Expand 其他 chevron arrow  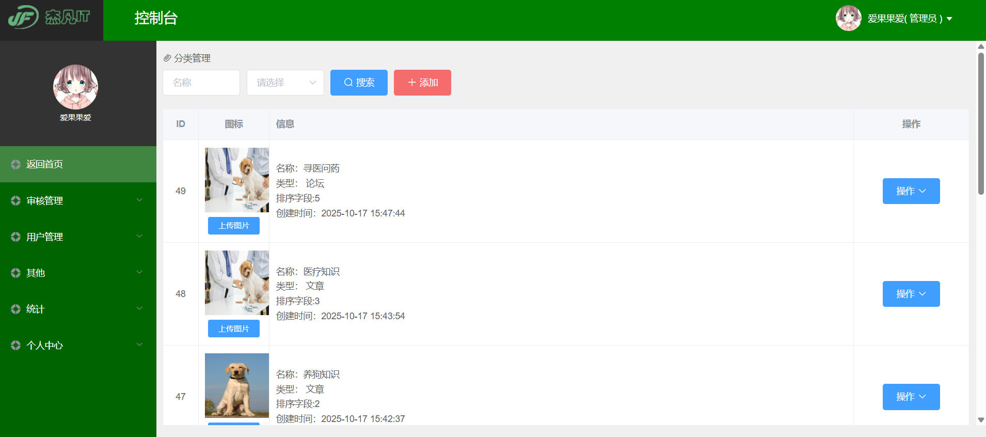click(x=139, y=272)
